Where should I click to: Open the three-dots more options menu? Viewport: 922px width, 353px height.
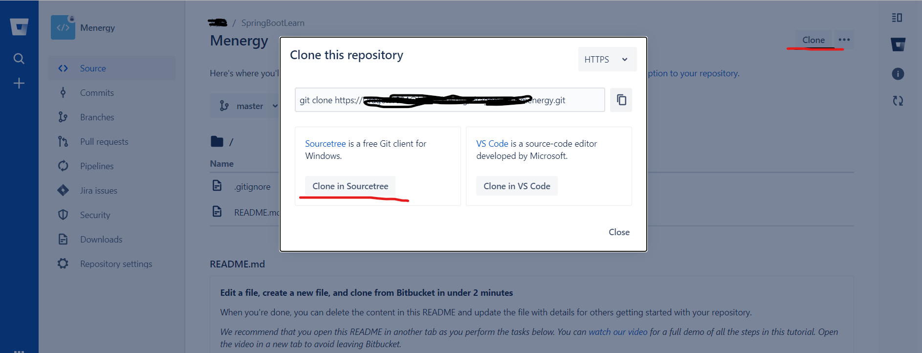tap(844, 40)
